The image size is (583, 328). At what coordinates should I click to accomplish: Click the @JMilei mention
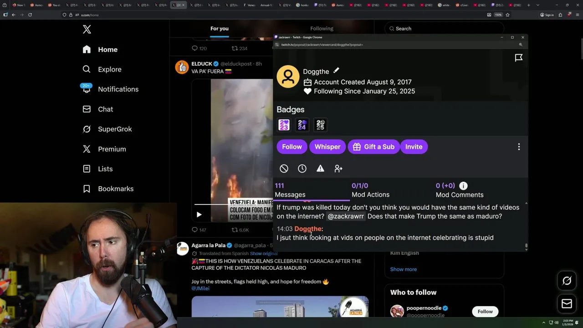coord(200,288)
